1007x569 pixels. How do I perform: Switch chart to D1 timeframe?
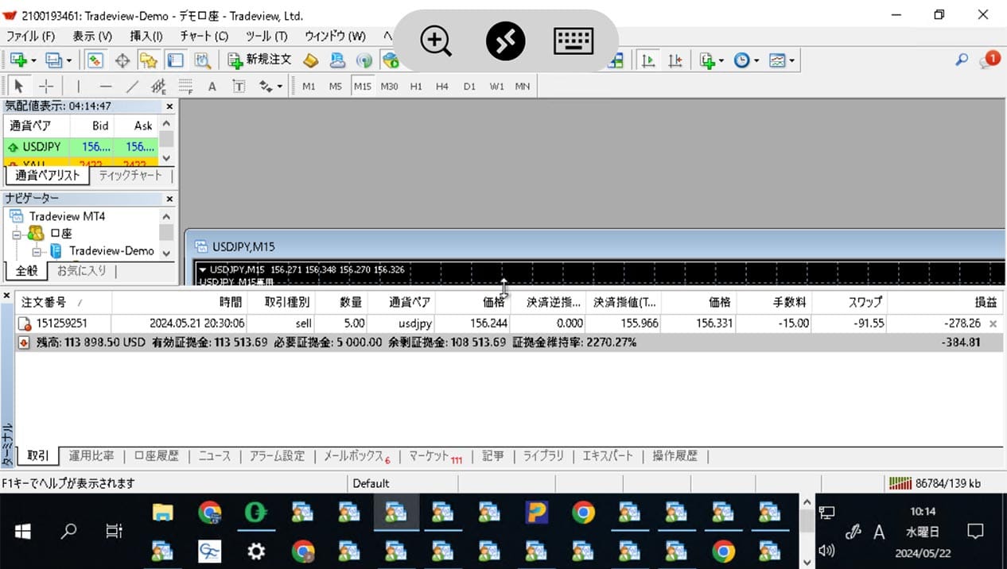click(469, 86)
